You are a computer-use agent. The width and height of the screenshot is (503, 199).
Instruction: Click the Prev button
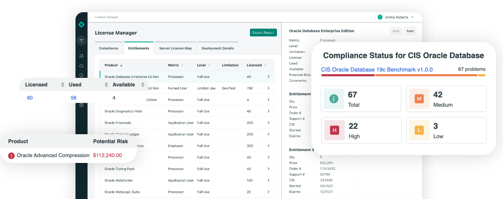(396, 31)
